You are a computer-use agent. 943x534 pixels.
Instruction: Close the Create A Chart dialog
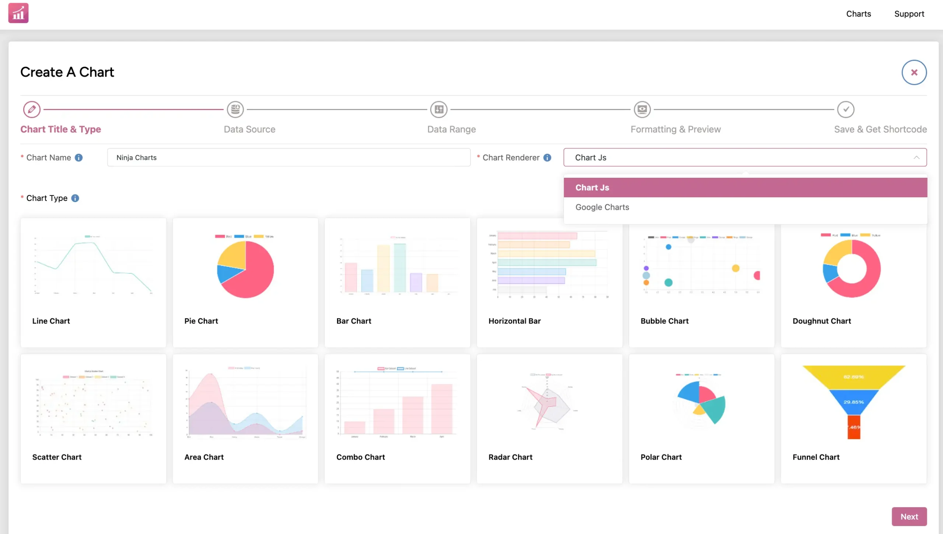[x=914, y=72]
